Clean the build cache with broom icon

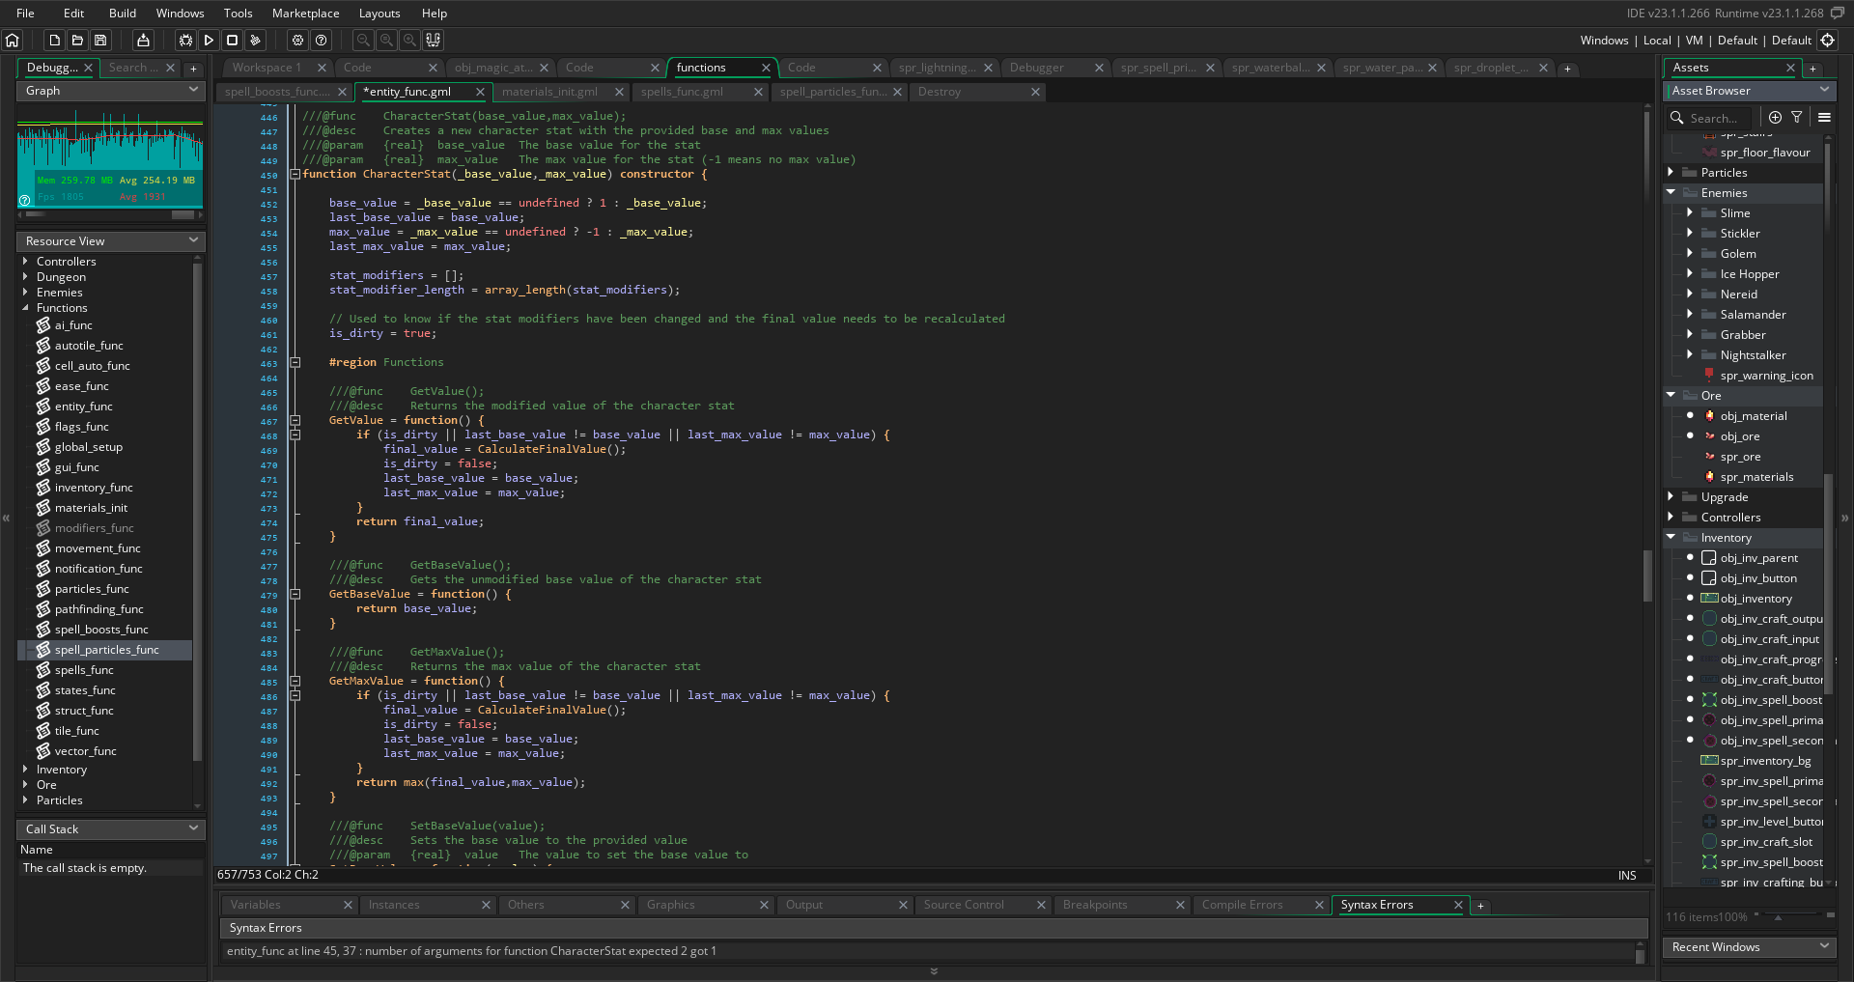256,41
